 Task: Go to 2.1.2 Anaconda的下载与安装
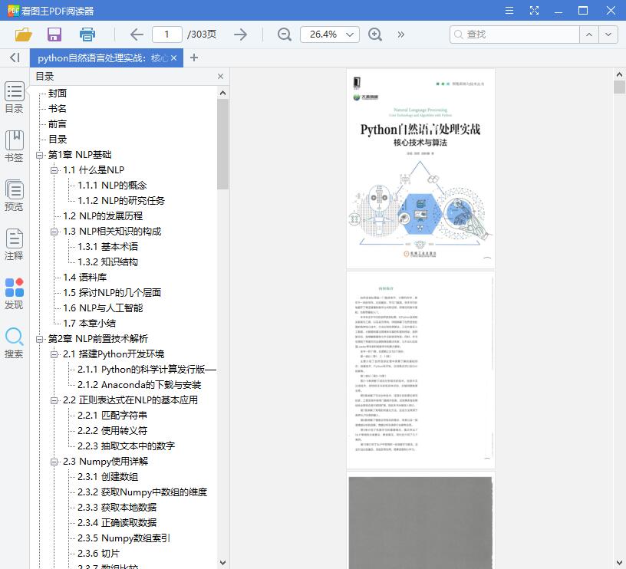[x=140, y=385]
